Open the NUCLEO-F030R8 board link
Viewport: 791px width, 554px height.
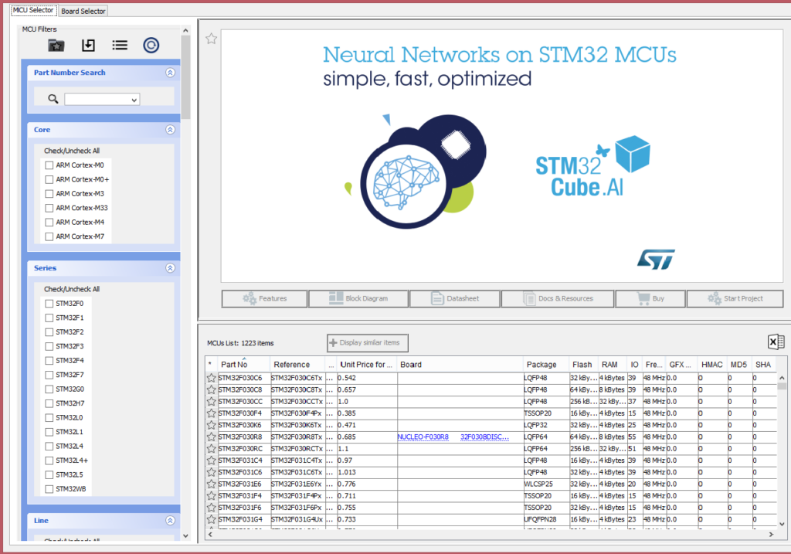[423, 437]
